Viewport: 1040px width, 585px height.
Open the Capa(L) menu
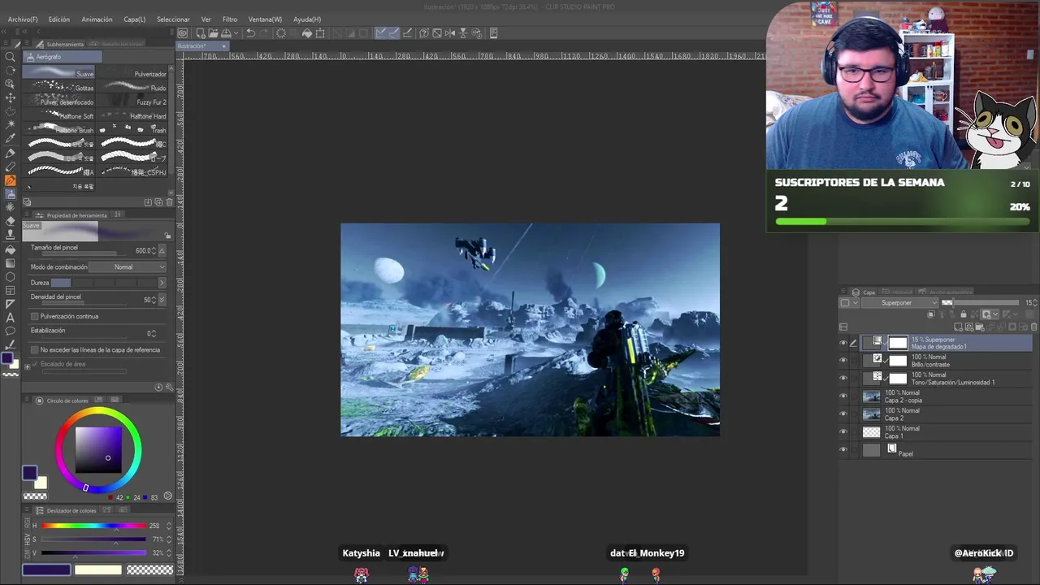(134, 19)
